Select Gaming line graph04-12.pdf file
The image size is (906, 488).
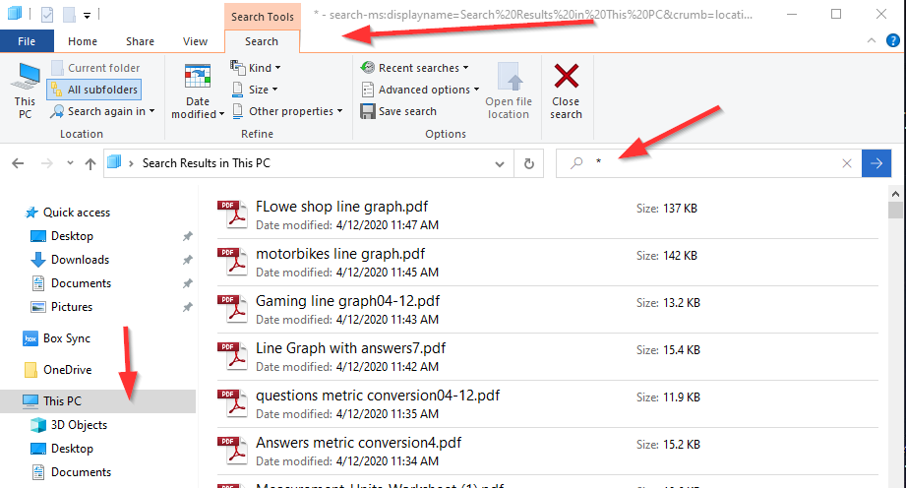pyautogui.click(x=547, y=310)
